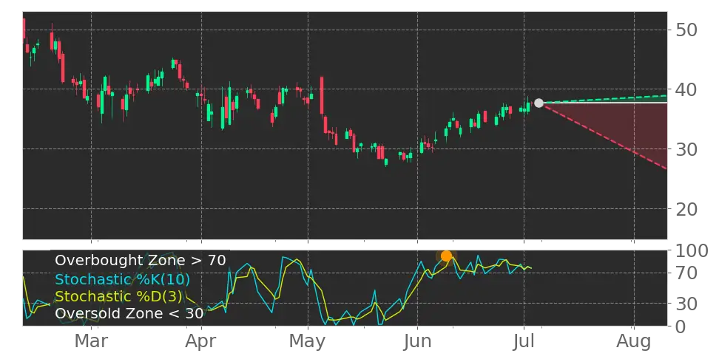The image size is (719, 359).
Task: Click the 'Jul' date axis label
Action: point(524,341)
